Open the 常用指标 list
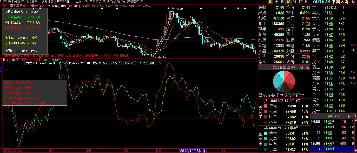The image size is (357, 153). (133, 2)
